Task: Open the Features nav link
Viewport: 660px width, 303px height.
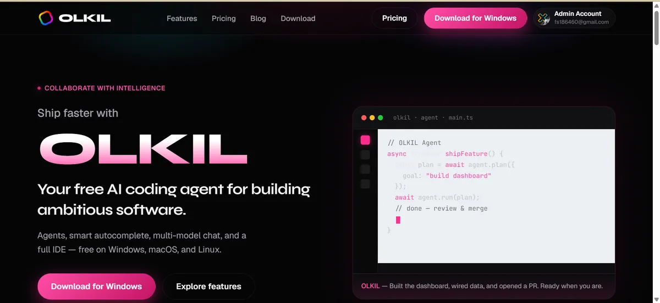Action: click(x=182, y=18)
